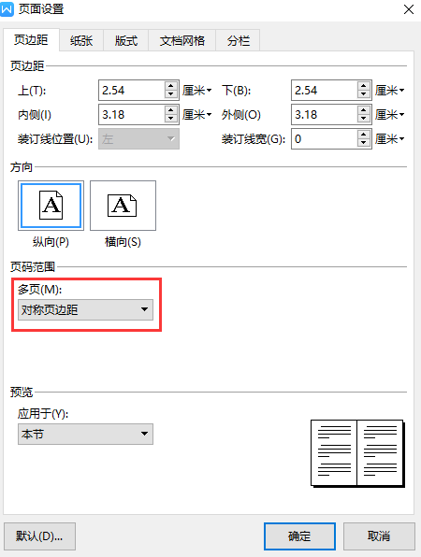This screenshot has width=421, height=557.
Task: Click the book-spread preview thumbnail
Action: pyautogui.click(x=357, y=453)
